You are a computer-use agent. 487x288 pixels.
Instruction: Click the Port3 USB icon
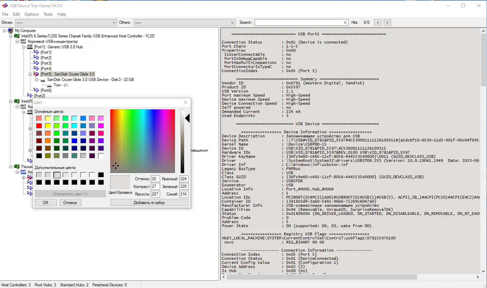click(36, 63)
